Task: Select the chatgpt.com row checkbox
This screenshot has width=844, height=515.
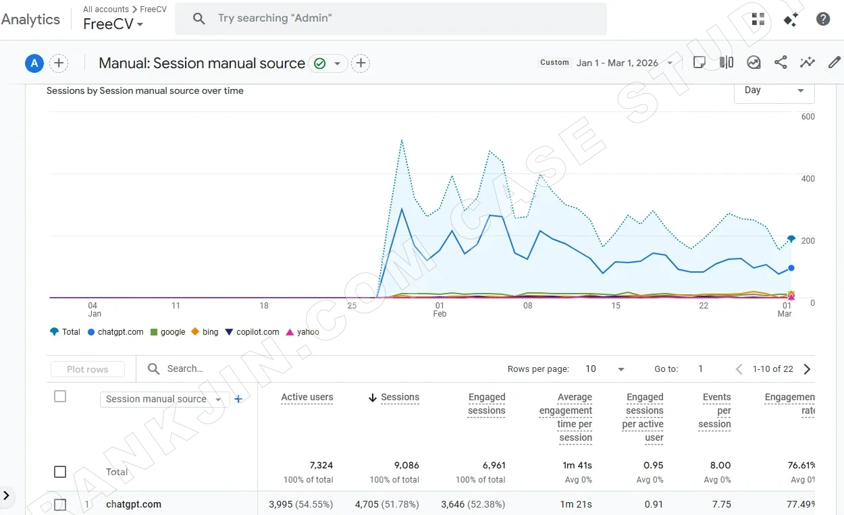Action: point(60,504)
